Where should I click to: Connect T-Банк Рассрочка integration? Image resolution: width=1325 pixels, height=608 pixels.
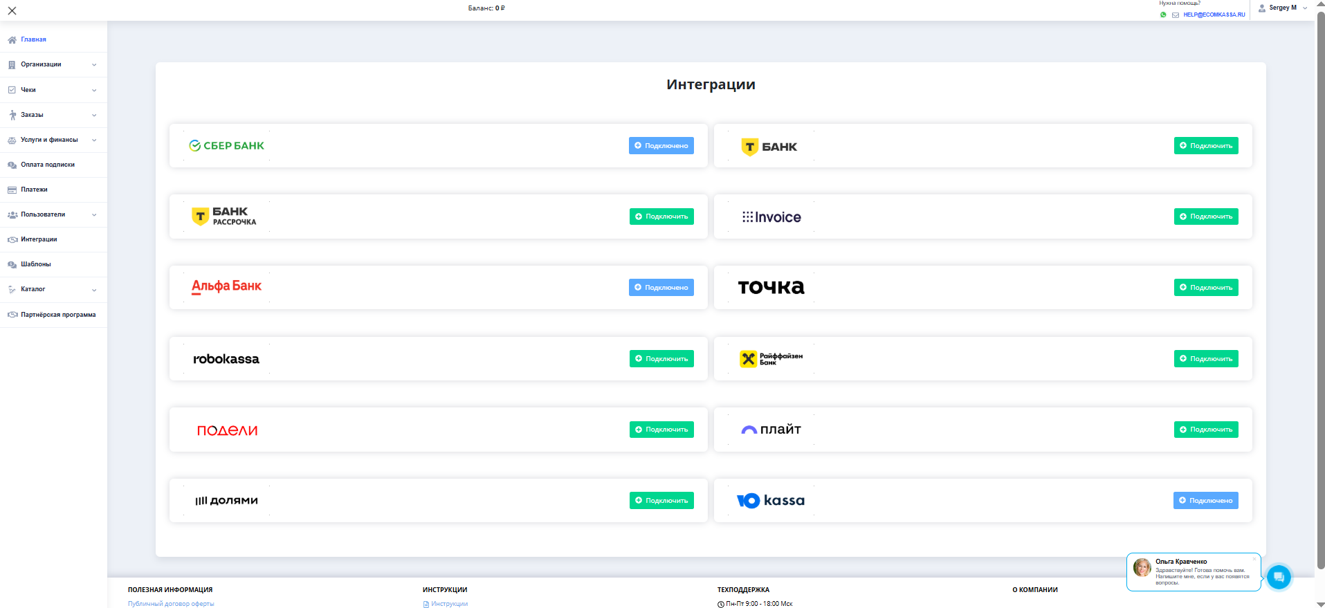pos(661,217)
